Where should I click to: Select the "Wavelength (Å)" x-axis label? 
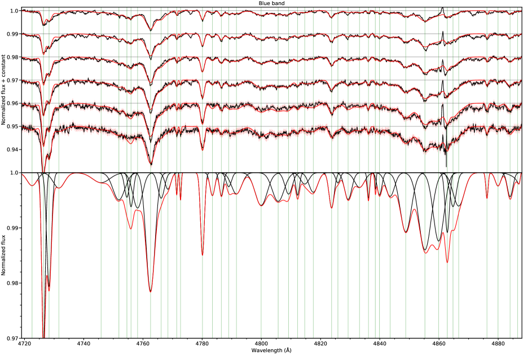(x=271, y=350)
